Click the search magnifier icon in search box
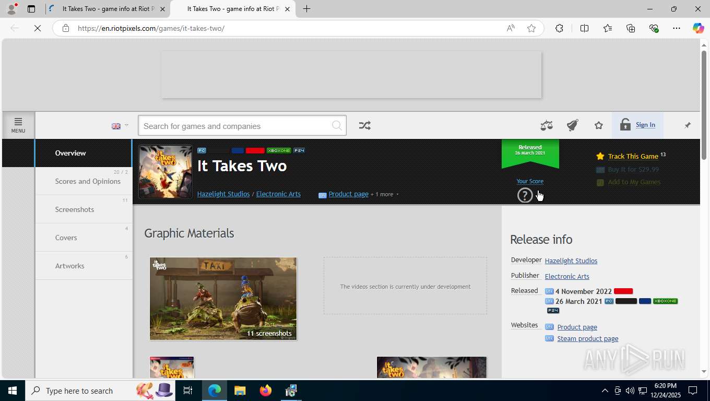This screenshot has height=401, width=710. [337, 126]
